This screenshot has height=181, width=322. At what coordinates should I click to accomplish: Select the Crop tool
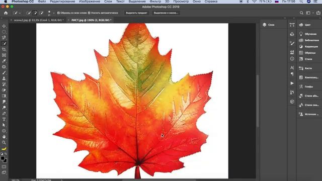point(4,49)
